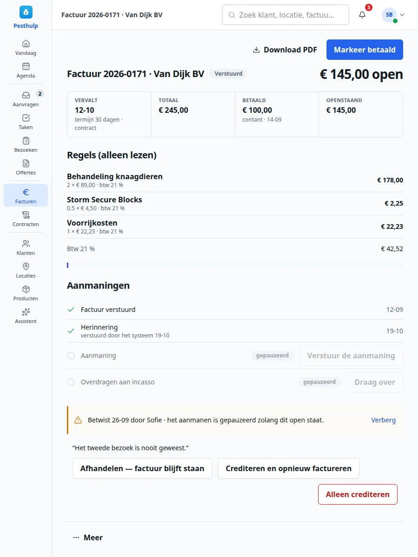Click the € 145,00 open amount
This screenshot has width=418, height=557.
[x=361, y=74]
